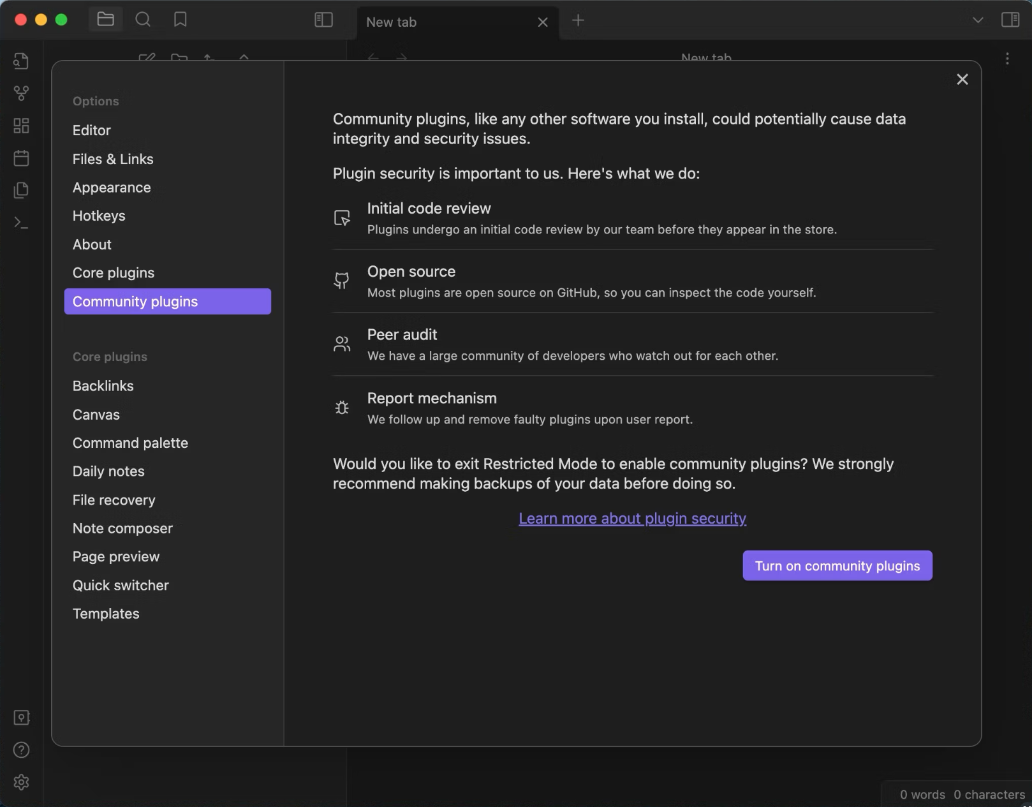Click the characters count in status bar
Image resolution: width=1032 pixels, height=807 pixels.
(989, 795)
